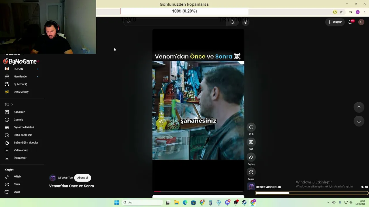
Task: Like the Venom short with the heart icon
Action: pos(251,127)
